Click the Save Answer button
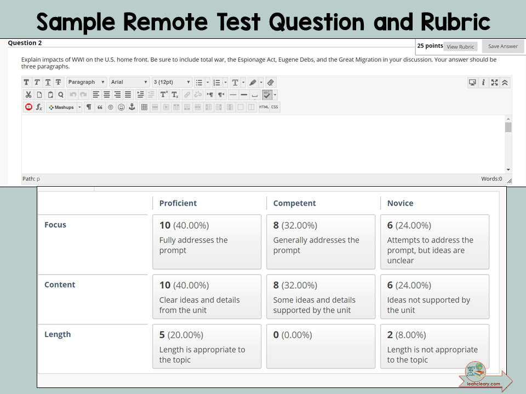The image size is (526, 394). pos(502,46)
